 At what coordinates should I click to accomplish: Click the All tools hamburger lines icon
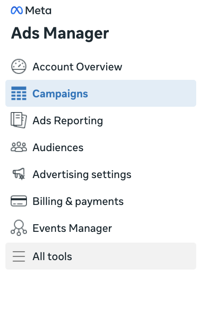[x=19, y=256]
